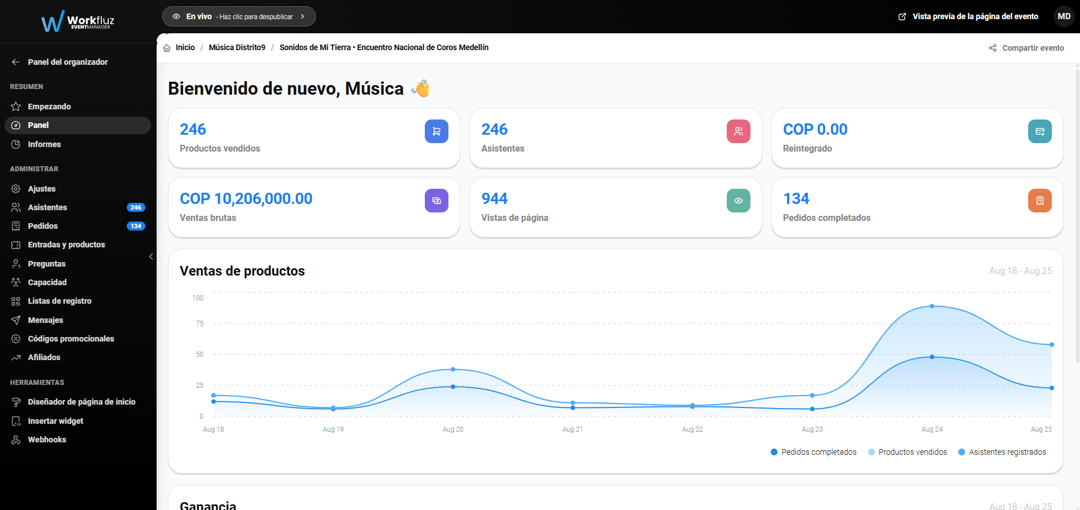Click 'Aug 18 - Aug 25' in Ventas de productos

tap(1020, 270)
